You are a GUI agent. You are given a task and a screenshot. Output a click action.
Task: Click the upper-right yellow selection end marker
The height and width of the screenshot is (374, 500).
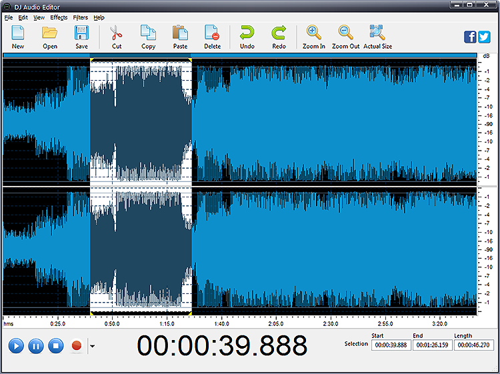pyautogui.click(x=190, y=59)
